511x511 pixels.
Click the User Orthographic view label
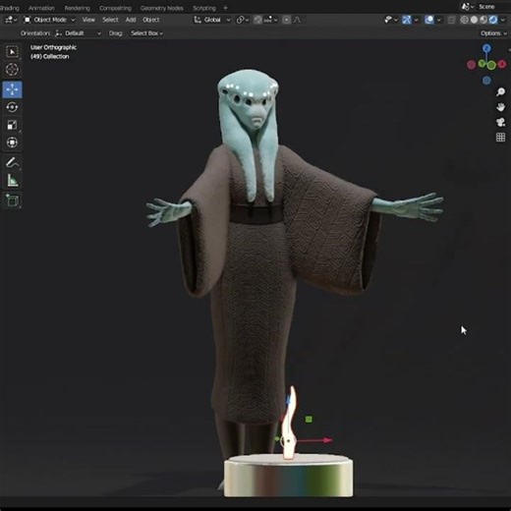(53, 47)
